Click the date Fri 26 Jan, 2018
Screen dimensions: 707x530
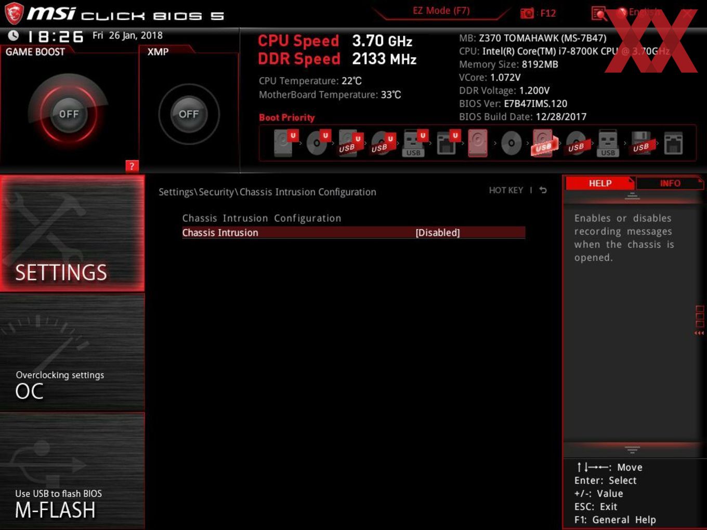point(127,35)
